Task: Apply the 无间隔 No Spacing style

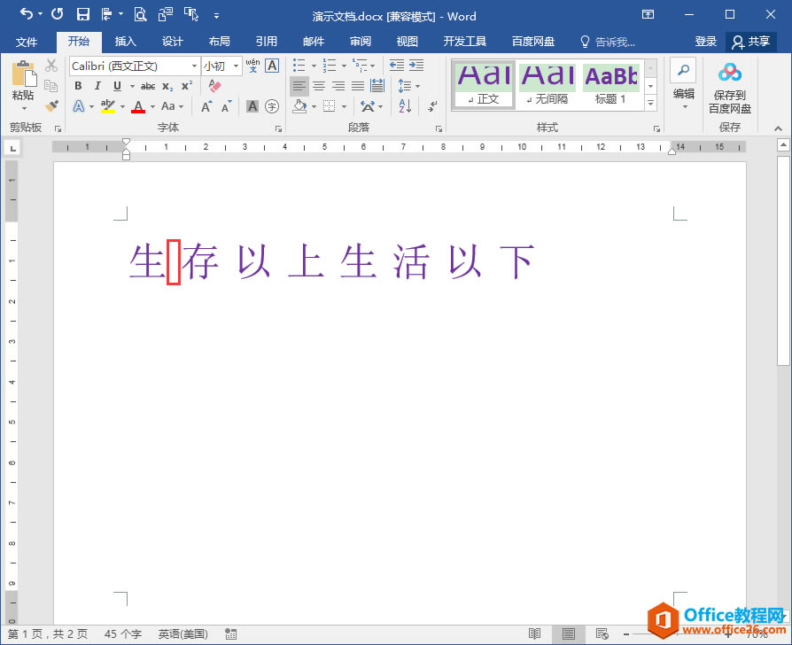Action: [x=547, y=85]
